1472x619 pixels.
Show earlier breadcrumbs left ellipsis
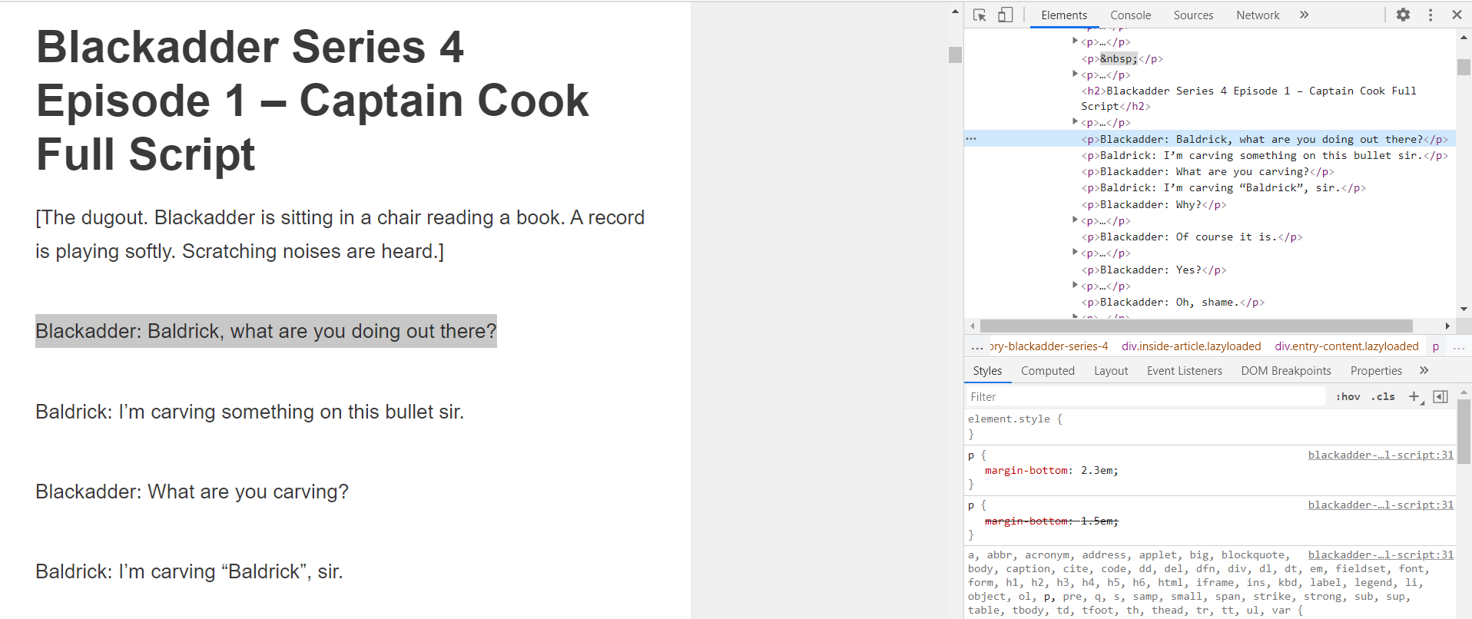click(x=976, y=346)
